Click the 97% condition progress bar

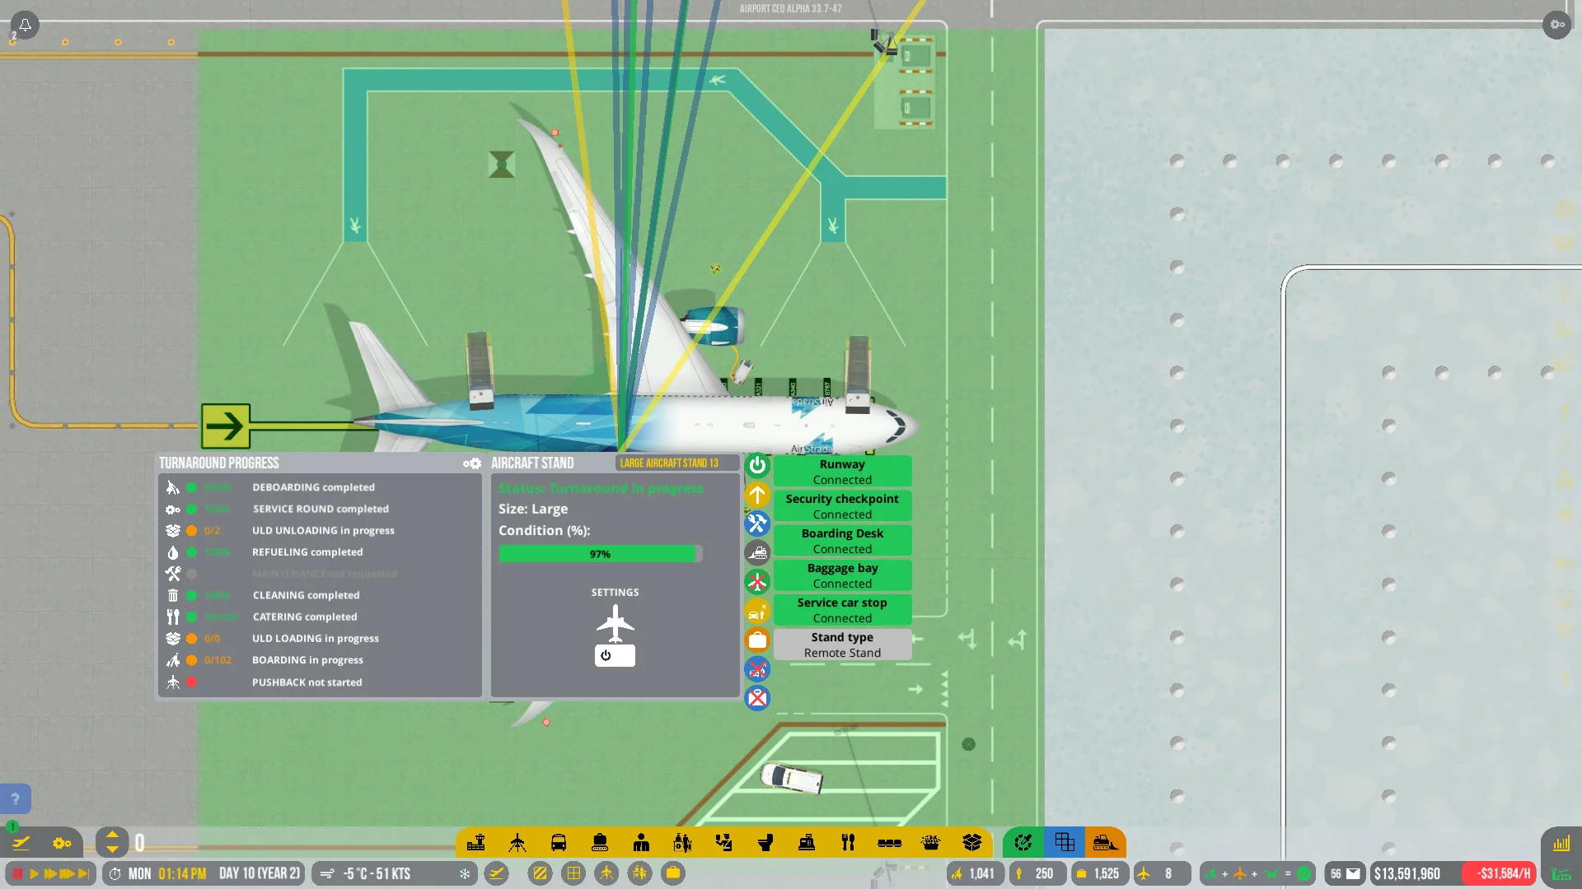[x=600, y=554]
